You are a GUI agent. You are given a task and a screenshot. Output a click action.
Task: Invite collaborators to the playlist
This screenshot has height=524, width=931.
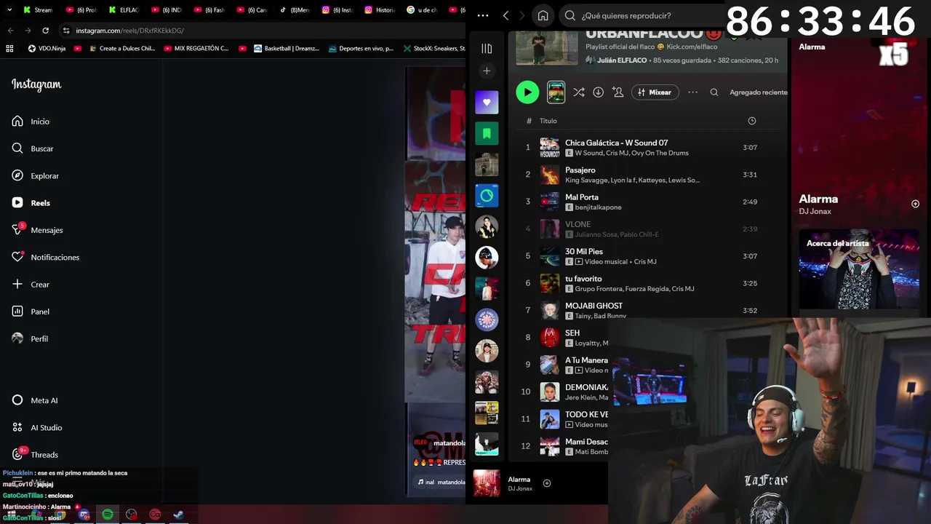618,92
